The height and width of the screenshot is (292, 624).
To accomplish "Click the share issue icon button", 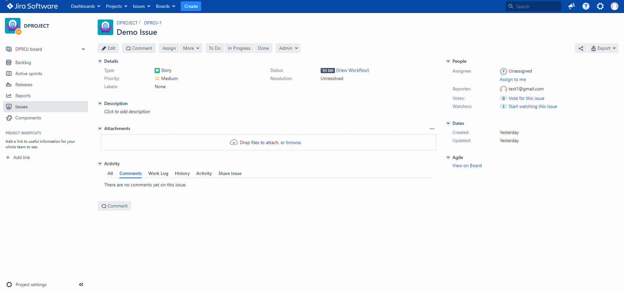I will (581, 48).
